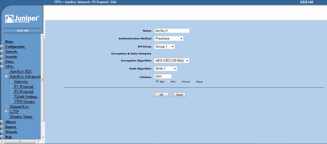Viewport: 327px width, 144px height.
Task: Expand the Objects plus icon
Action: (x=2, y=122)
